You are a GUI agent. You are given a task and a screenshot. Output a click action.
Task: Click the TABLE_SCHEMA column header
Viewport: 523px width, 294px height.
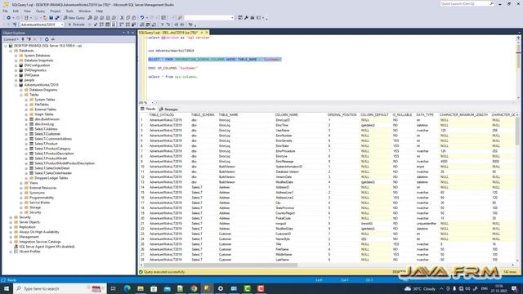pos(203,114)
